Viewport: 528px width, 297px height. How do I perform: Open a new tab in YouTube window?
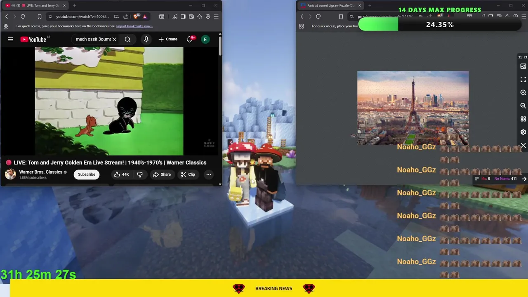click(74, 5)
